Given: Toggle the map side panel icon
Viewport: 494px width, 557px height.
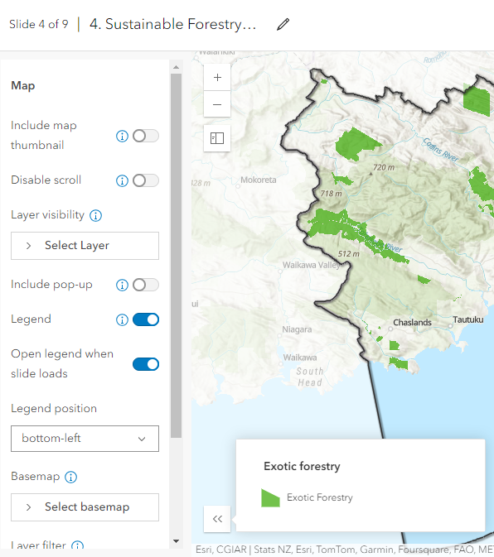Looking at the screenshot, I should click(217, 138).
